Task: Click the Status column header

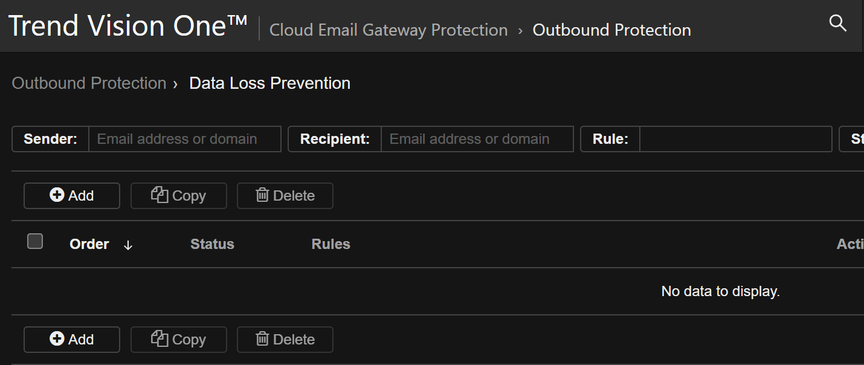Action: (x=212, y=244)
